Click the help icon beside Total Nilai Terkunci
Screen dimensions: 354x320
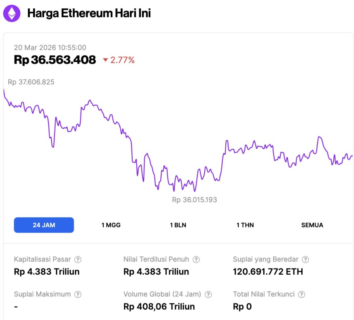(301, 294)
